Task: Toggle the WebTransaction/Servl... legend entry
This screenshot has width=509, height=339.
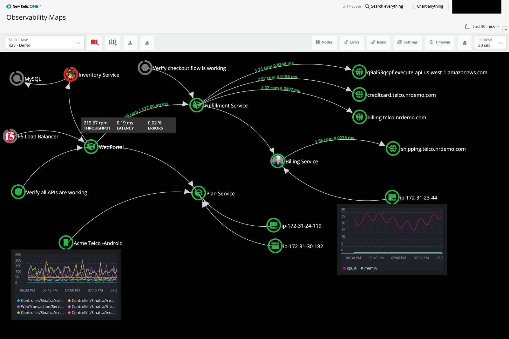Action: pyautogui.click(x=40, y=307)
